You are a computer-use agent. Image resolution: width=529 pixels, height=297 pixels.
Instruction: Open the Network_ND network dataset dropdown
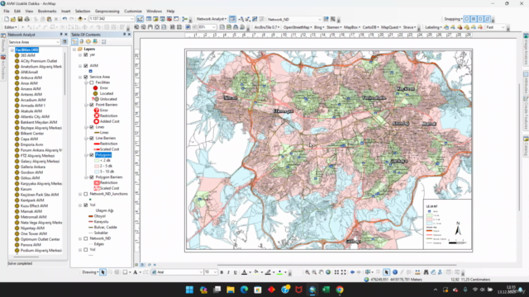pos(320,20)
